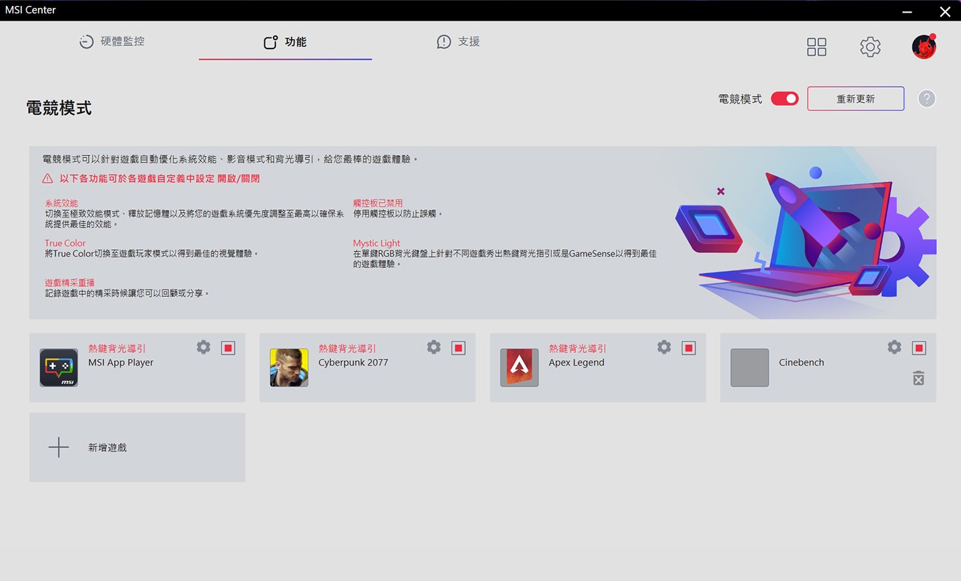Click the Cinebench name text
961x581 pixels.
[x=802, y=362]
